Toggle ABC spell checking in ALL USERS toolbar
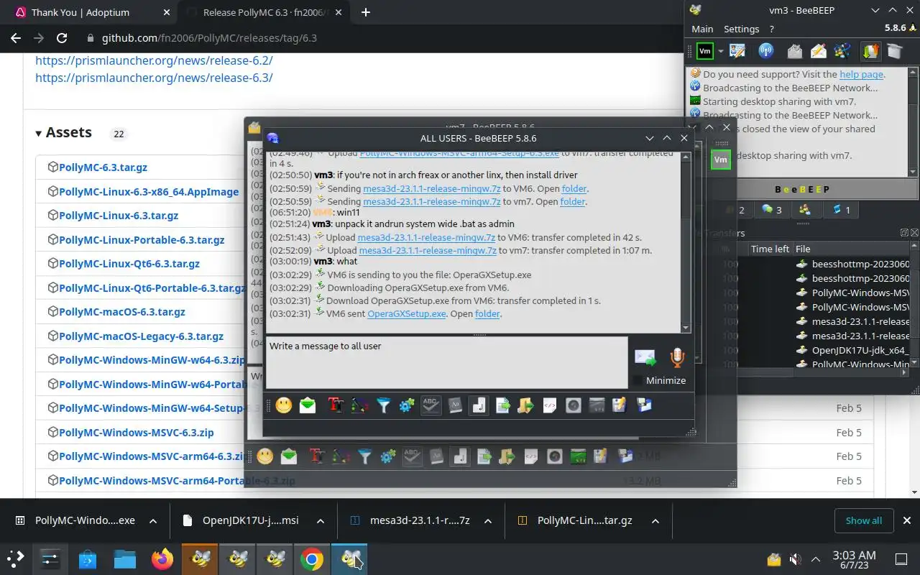The width and height of the screenshot is (920, 575). 431,405
